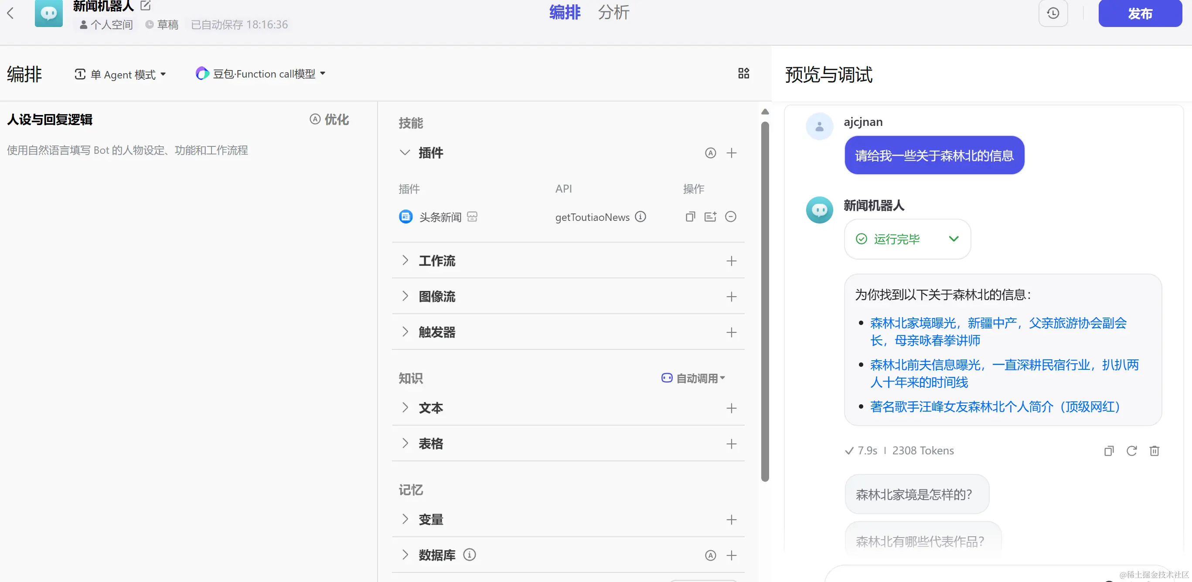Viewport: 1192px width, 582px height.
Task: Remove the 头条新闻 plugin via minus icon
Action: [730, 217]
